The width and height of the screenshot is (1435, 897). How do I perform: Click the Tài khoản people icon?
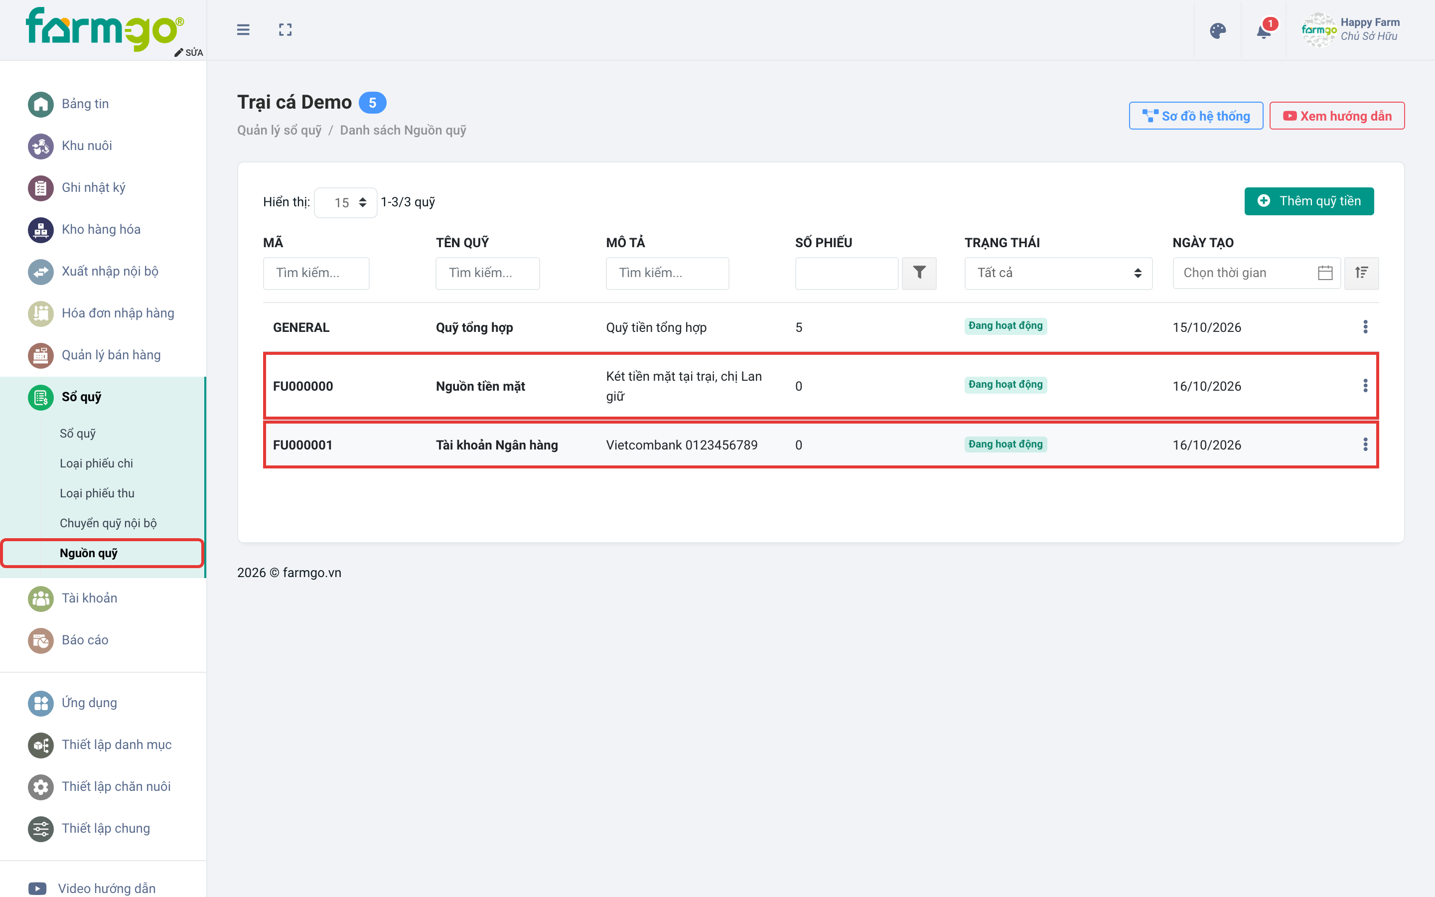pyautogui.click(x=41, y=598)
